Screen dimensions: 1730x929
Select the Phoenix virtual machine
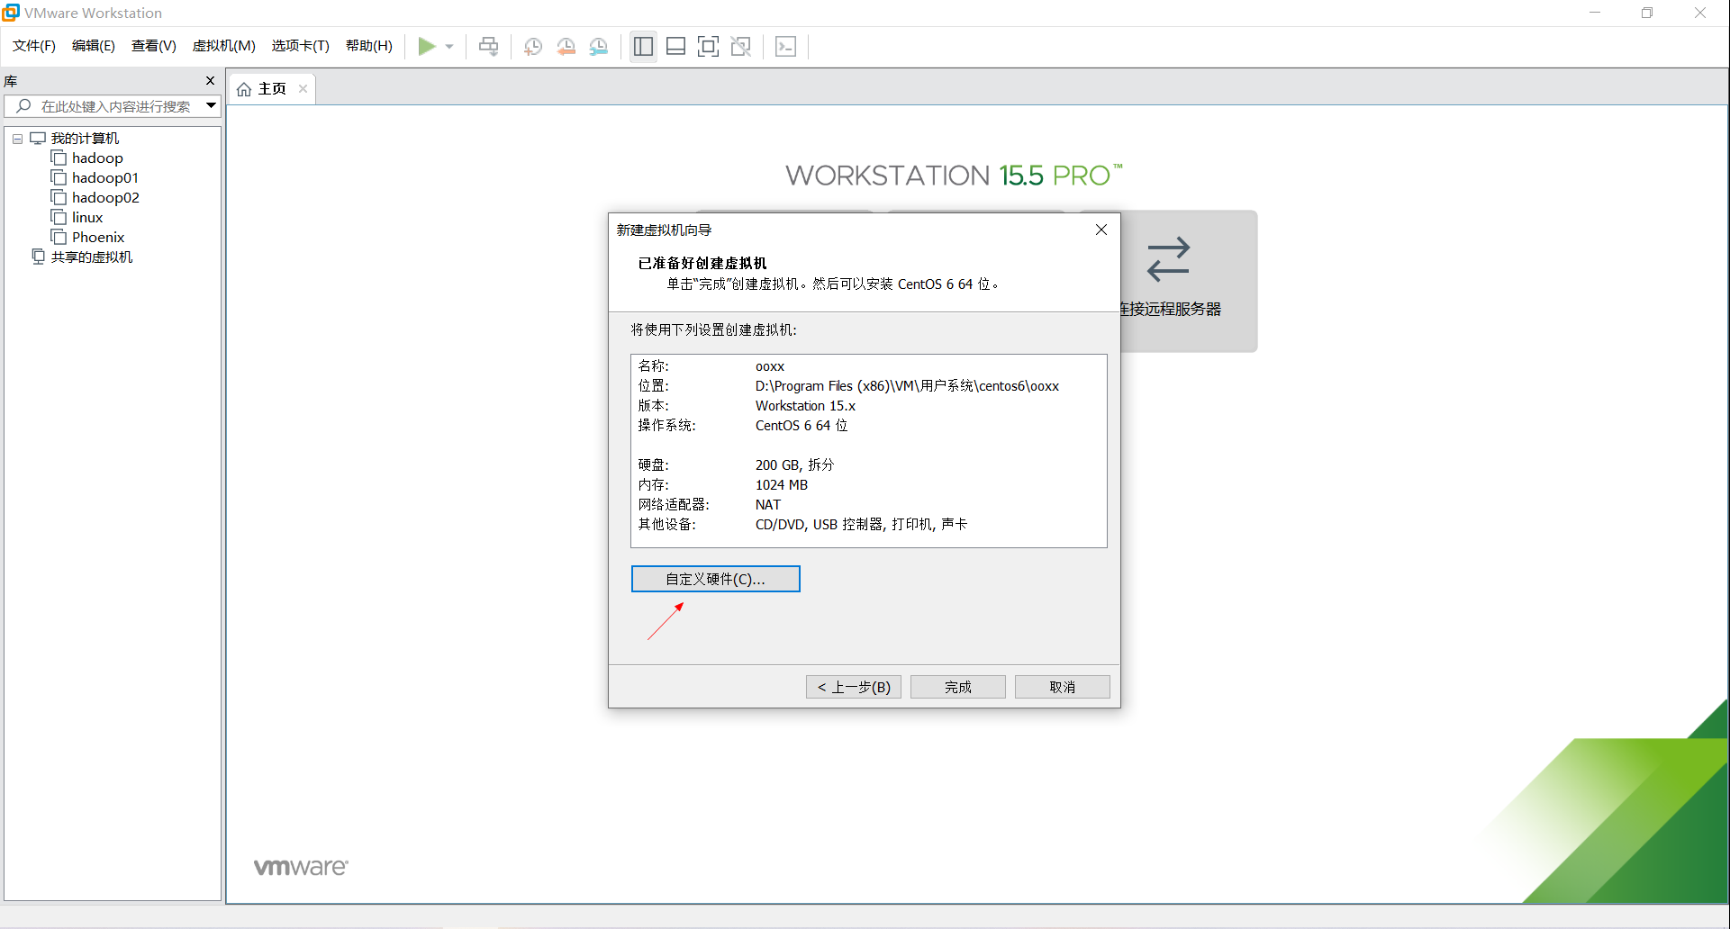[x=98, y=238]
